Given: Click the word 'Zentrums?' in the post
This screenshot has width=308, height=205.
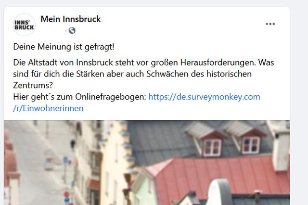Looking at the screenshot, I should click(x=33, y=86).
